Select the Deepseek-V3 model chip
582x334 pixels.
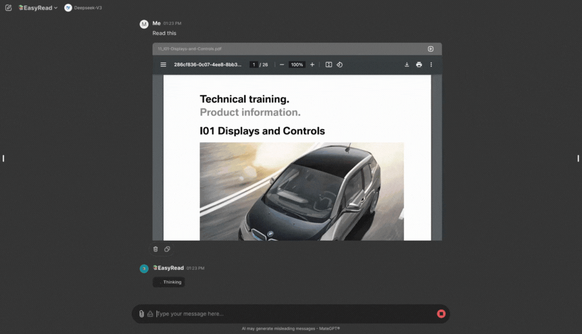pyautogui.click(x=83, y=8)
